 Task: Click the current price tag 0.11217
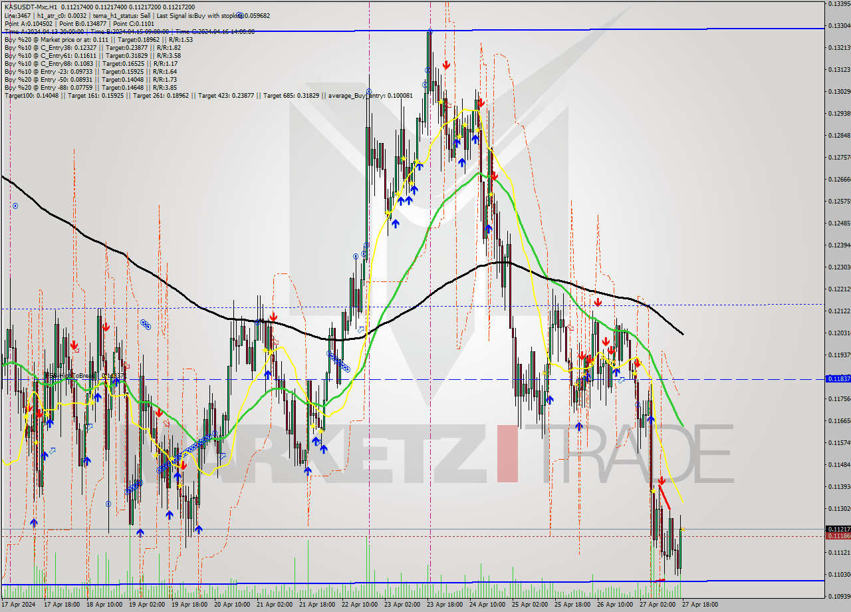[x=837, y=529]
